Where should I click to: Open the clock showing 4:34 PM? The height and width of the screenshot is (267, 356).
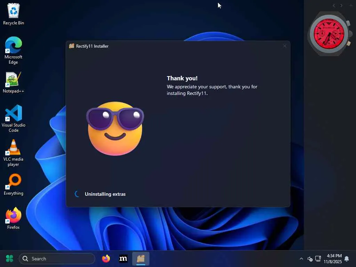point(333,259)
